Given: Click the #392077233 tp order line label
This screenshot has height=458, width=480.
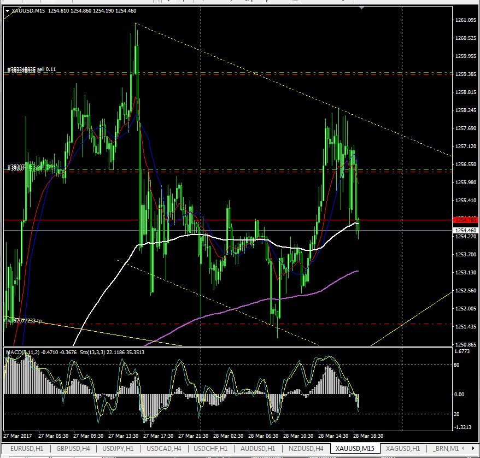Looking at the screenshot, I should pos(24,321).
